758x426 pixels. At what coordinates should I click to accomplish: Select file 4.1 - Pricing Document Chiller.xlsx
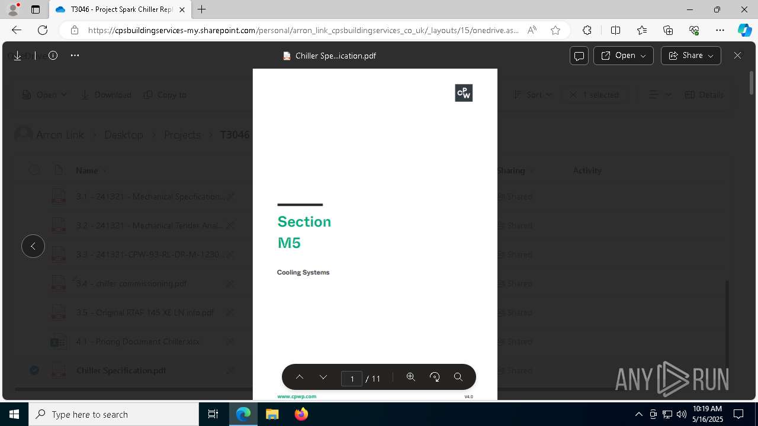tap(138, 341)
